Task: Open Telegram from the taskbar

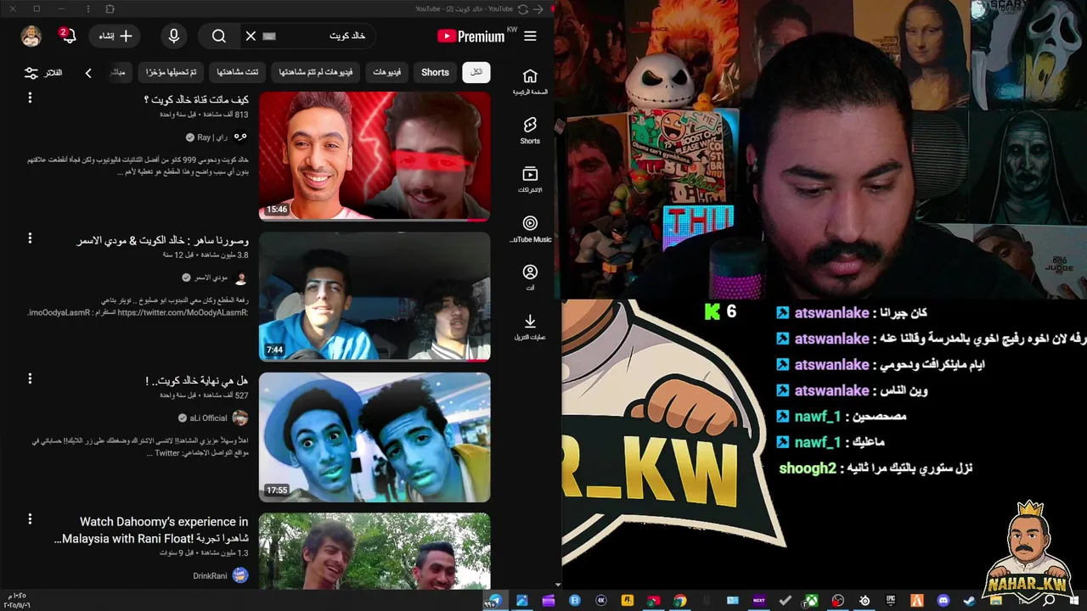Action: [x=496, y=601]
